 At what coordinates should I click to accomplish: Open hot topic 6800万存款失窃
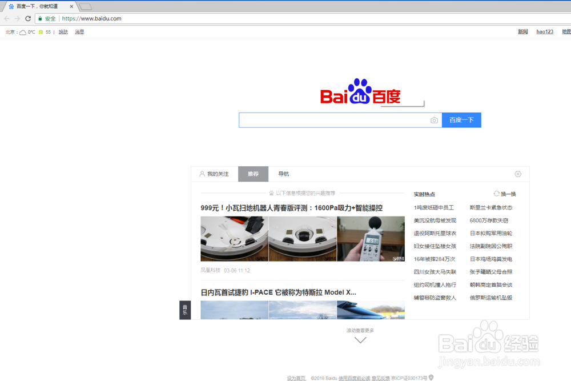point(489,220)
